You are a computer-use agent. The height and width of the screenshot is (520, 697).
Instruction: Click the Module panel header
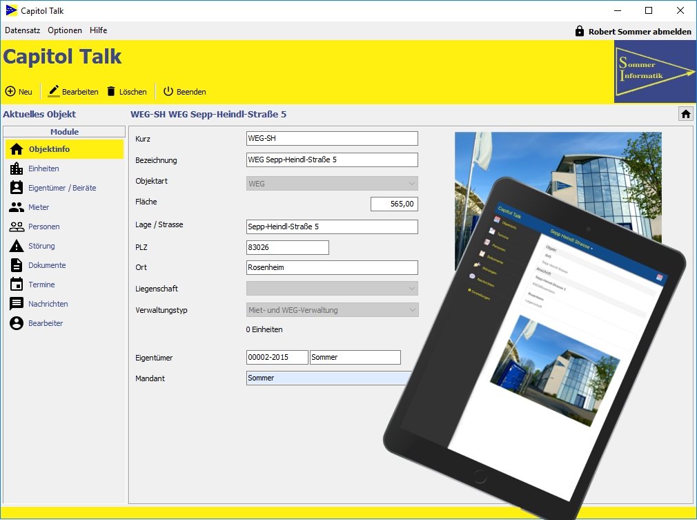point(64,132)
